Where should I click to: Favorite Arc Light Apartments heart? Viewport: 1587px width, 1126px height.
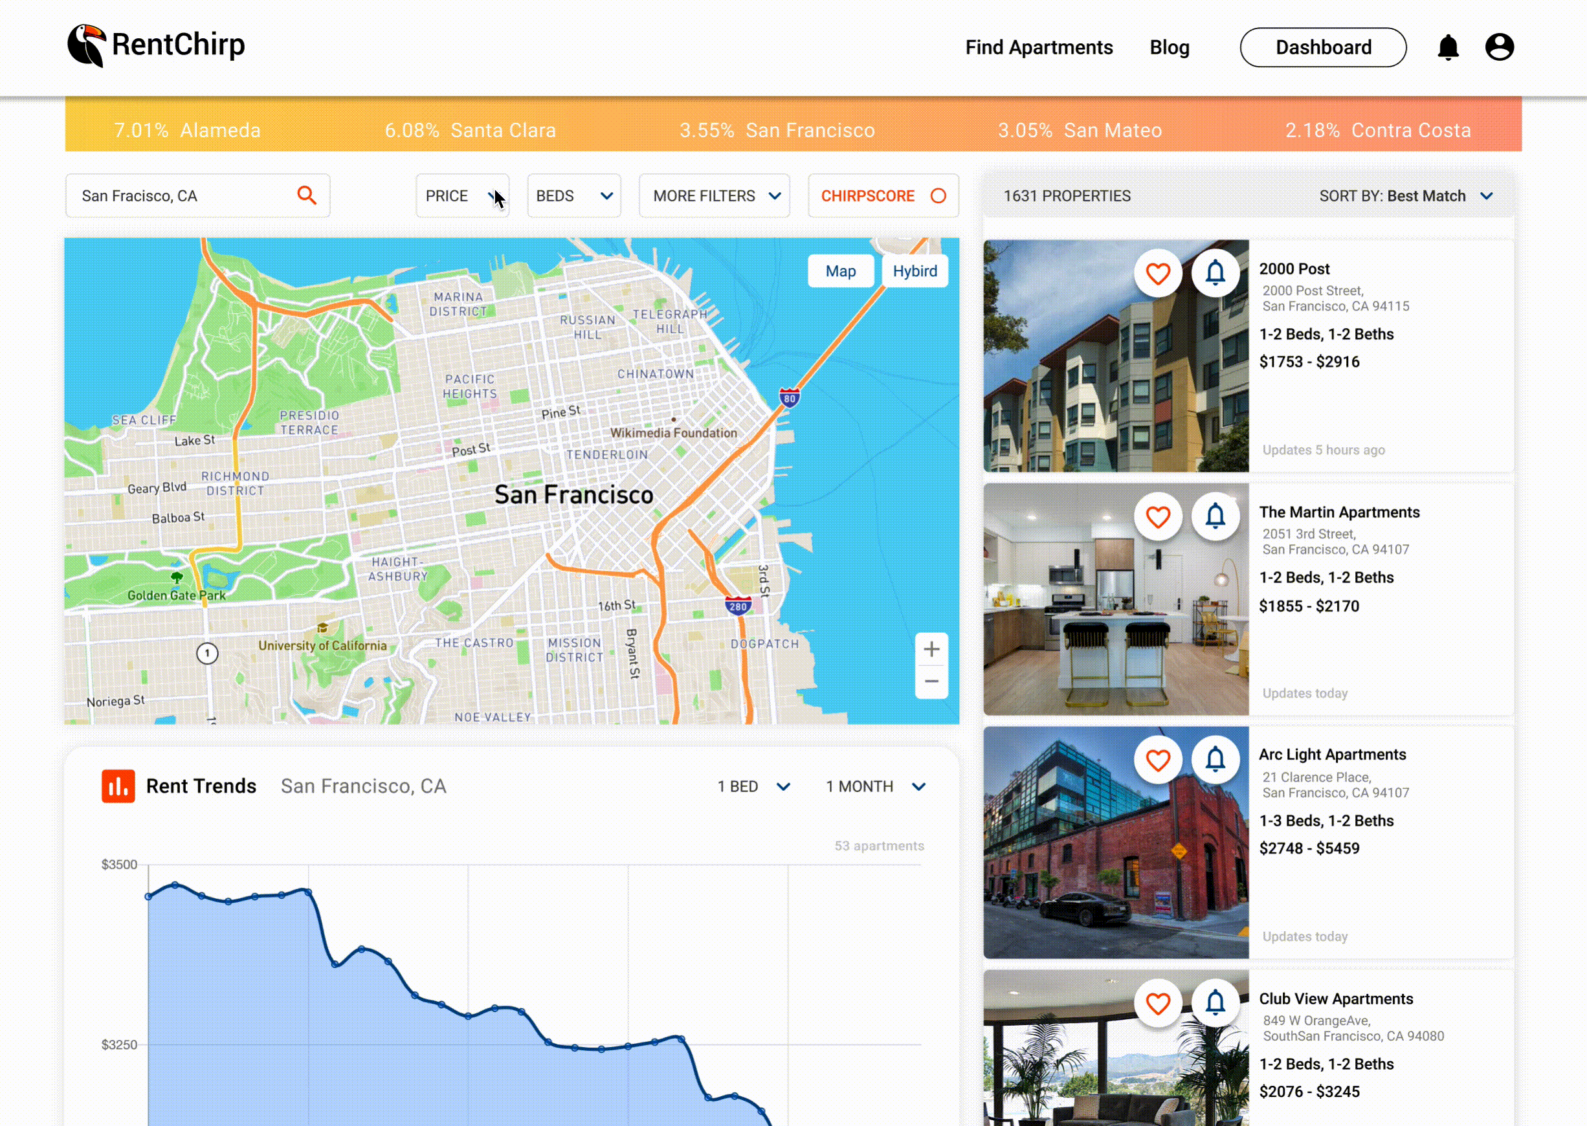tap(1157, 760)
